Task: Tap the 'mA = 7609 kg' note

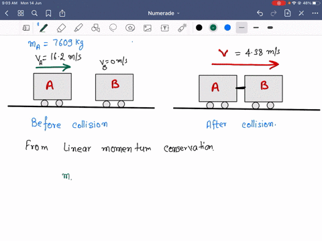Action: tap(56, 44)
